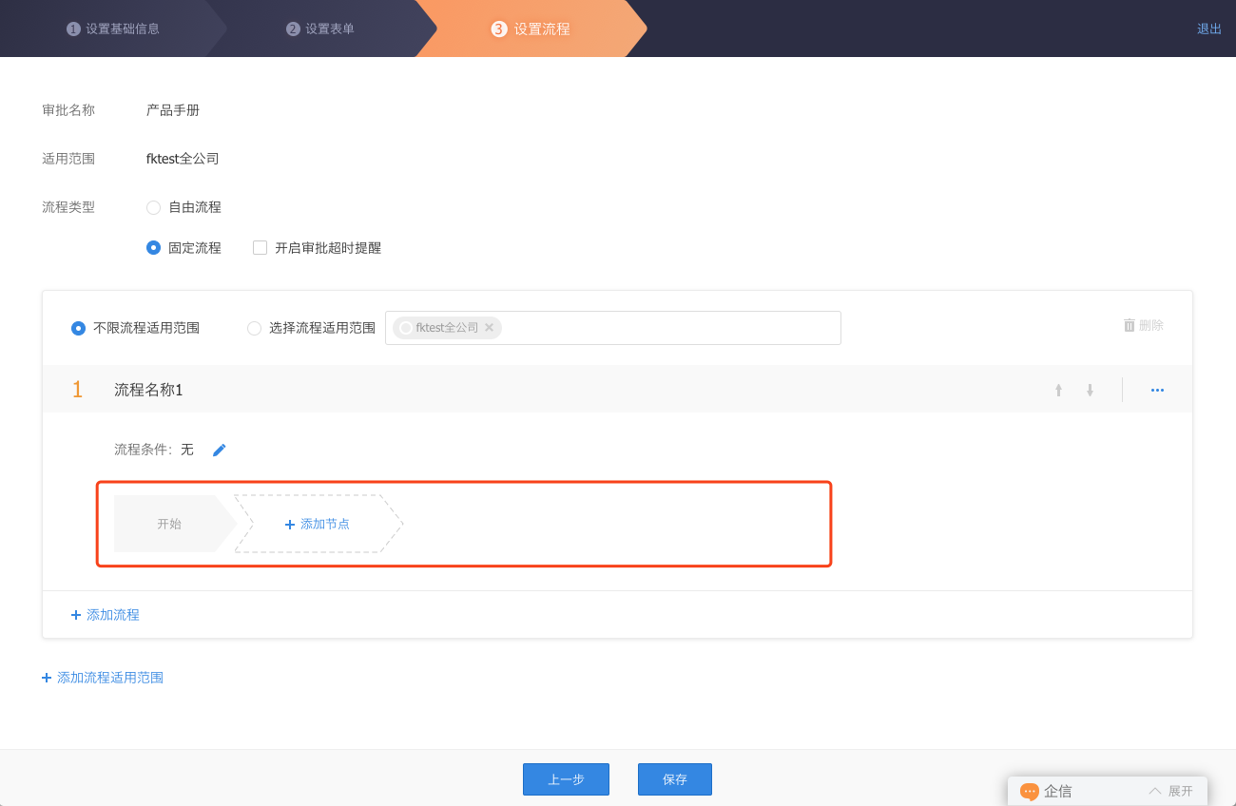1236x806 pixels.
Task: Select step 3 设置流程 tab
Action: [531, 29]
